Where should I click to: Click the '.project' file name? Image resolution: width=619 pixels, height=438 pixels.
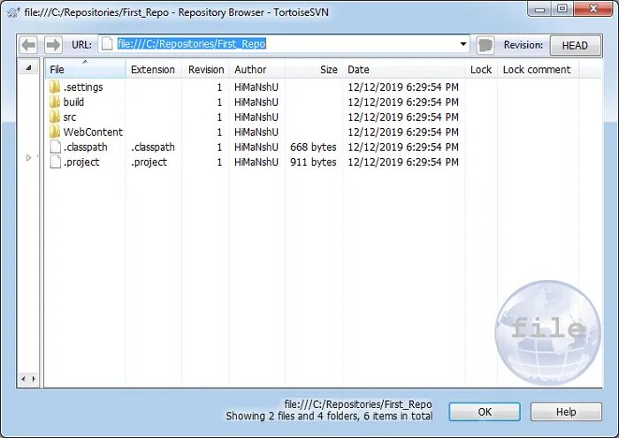(81, 162)
